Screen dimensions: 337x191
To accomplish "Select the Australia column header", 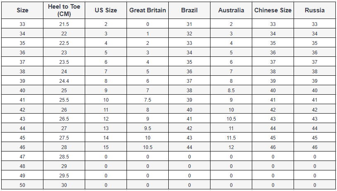I will (x=231, y=10).
